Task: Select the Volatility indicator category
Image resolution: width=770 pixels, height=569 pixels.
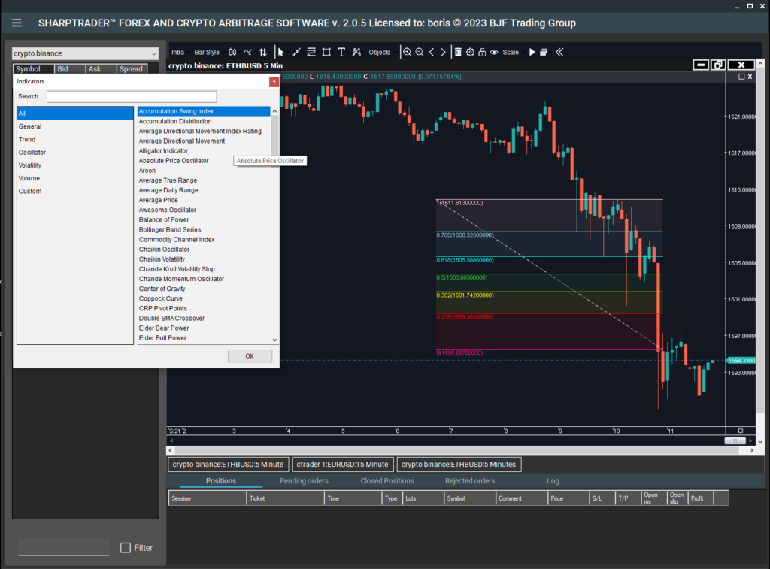Action: click(x=74, y=165)
